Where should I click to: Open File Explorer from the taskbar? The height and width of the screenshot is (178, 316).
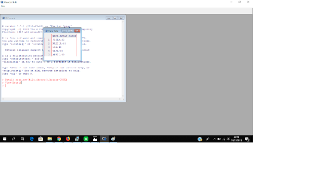tap(49, 139)
